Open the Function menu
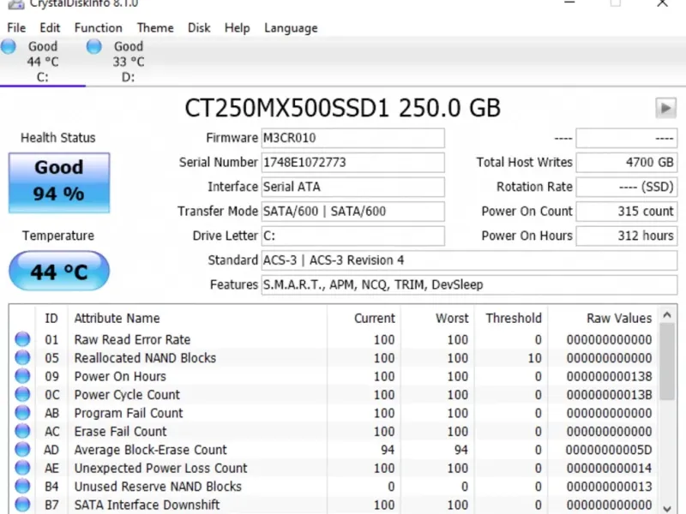686x514 pixels. [x=99, y=28]
